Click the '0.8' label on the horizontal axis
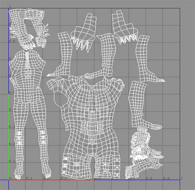Screen dimensions: 195x190 click(x=149, y=178)
